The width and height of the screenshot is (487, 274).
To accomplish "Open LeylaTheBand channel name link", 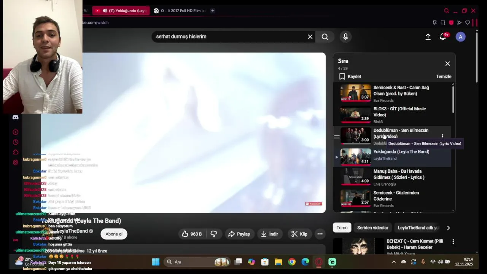I will point(72,231).
